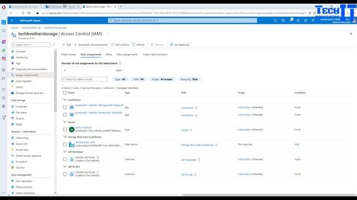The image size is (357, 200).
Task: Collapse the adf-developer group
Action: pos(65,152)
